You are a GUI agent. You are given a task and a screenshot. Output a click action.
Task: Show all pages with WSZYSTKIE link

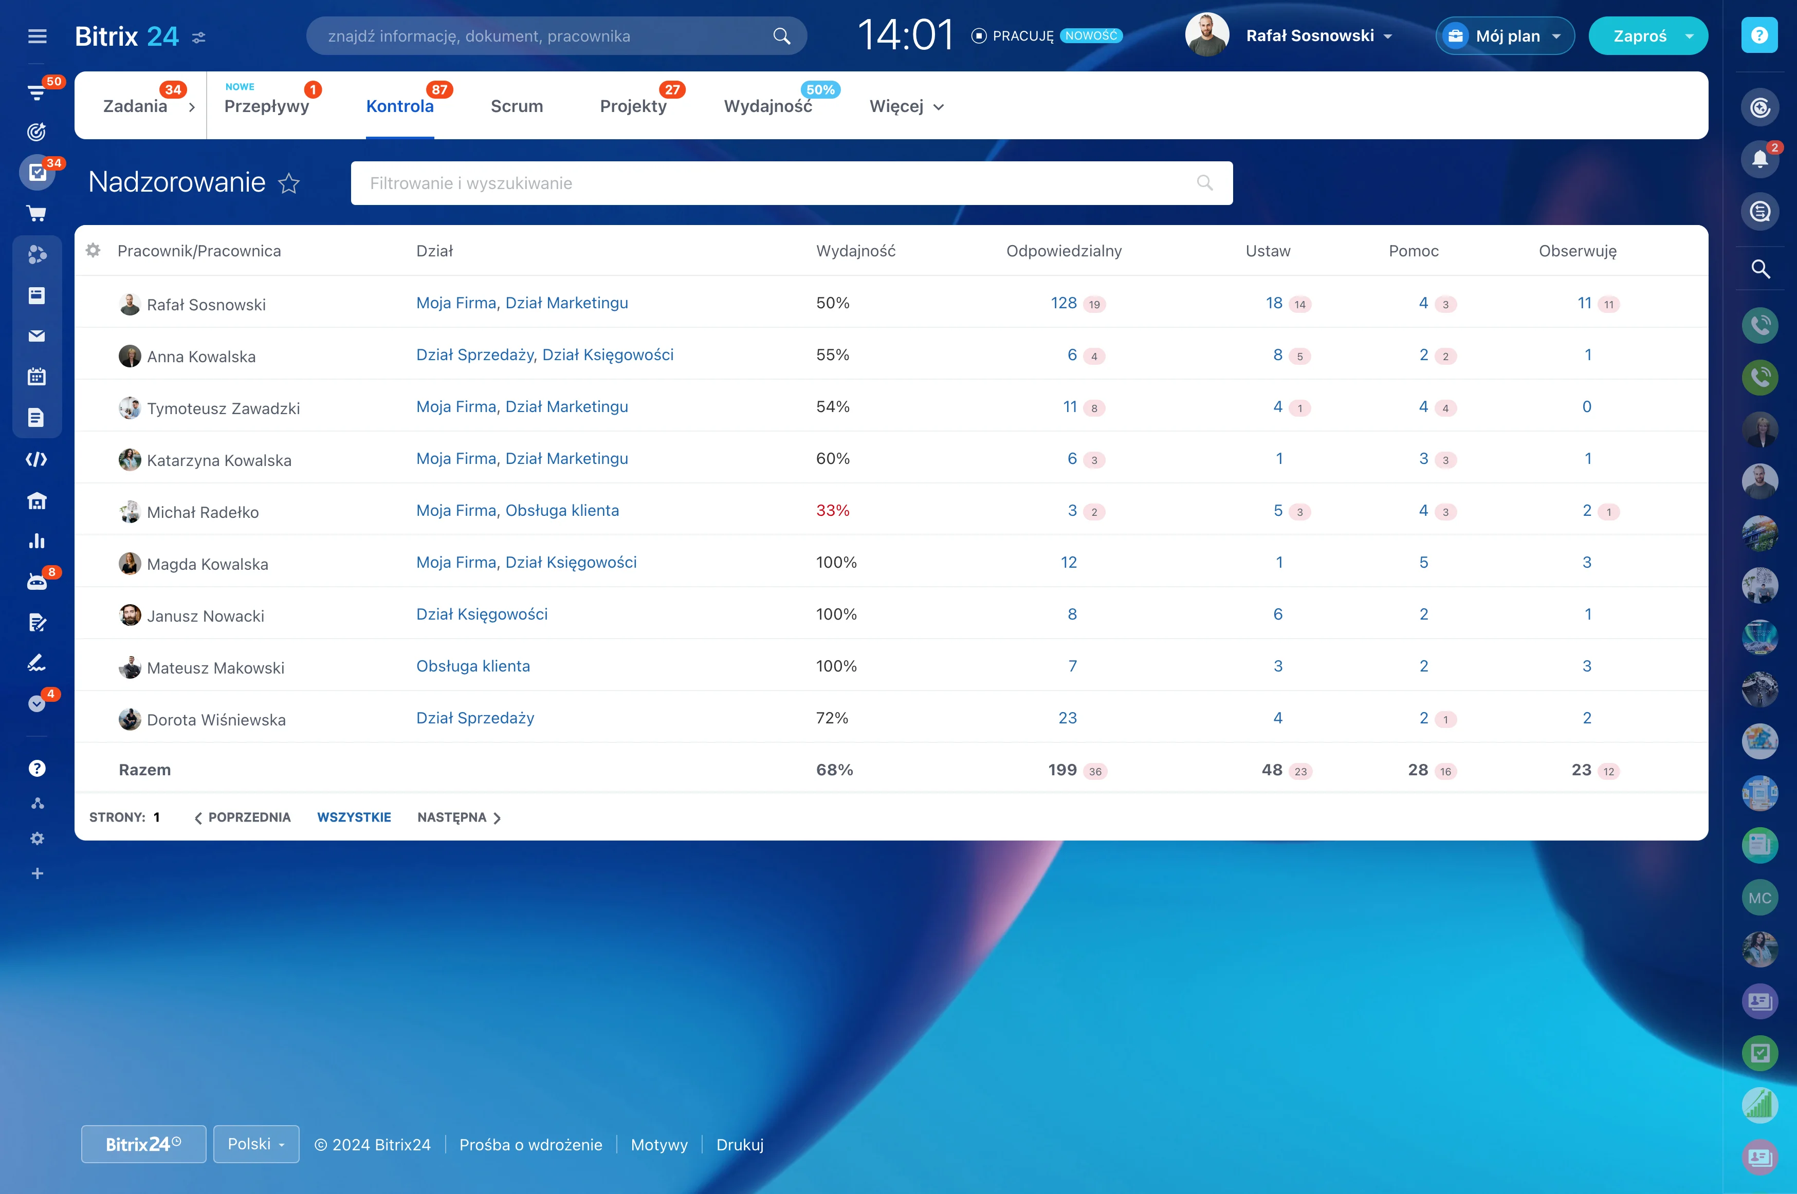[354, 817]
